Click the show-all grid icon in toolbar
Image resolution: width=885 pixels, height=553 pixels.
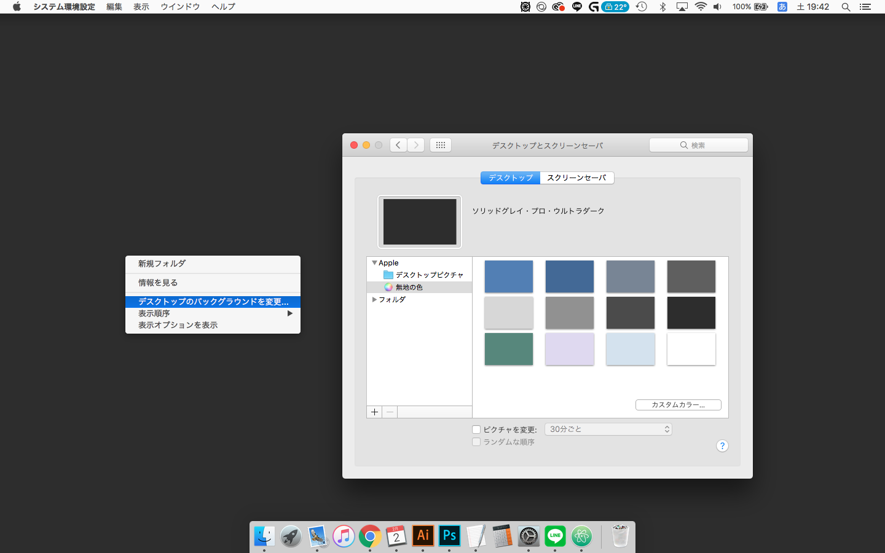441,145
